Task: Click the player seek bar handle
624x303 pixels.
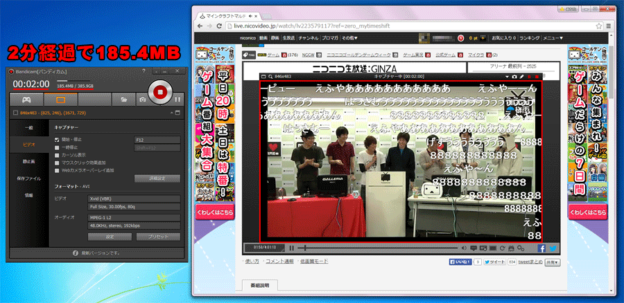Action: tap(305, 248)
